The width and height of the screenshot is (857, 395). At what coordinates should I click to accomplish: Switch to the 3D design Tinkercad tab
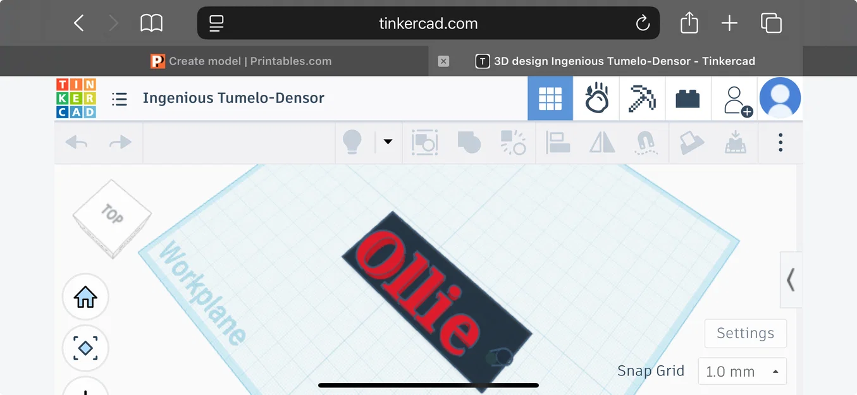click(616, 61)
